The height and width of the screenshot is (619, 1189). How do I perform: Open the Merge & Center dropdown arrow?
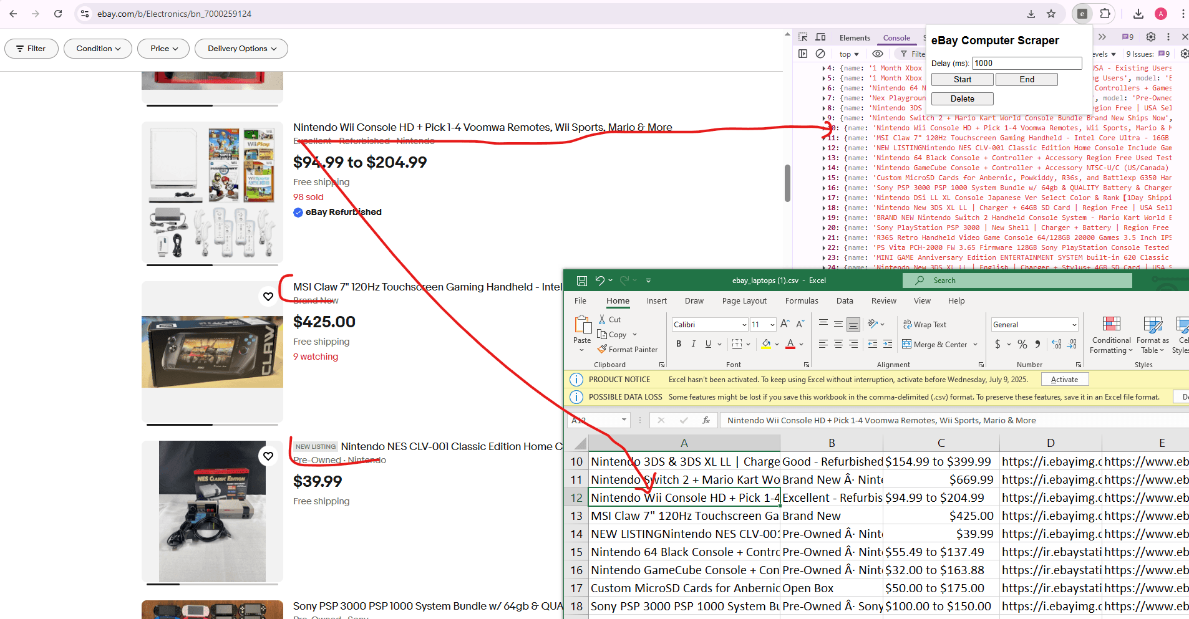(975, 345)
